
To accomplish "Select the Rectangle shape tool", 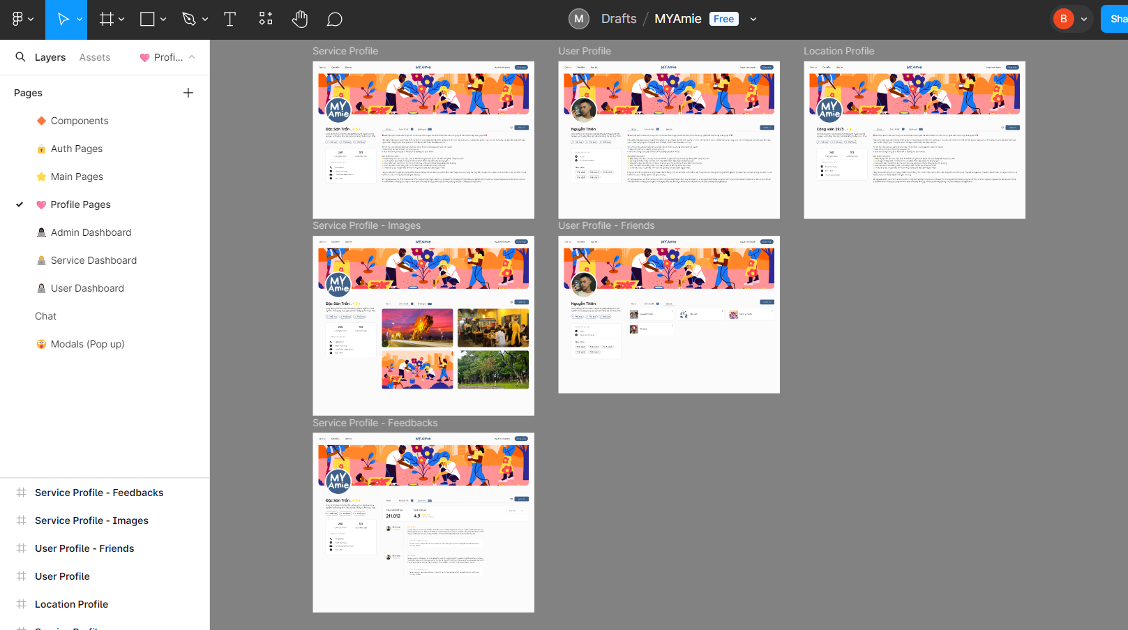I will coord(147,20).
